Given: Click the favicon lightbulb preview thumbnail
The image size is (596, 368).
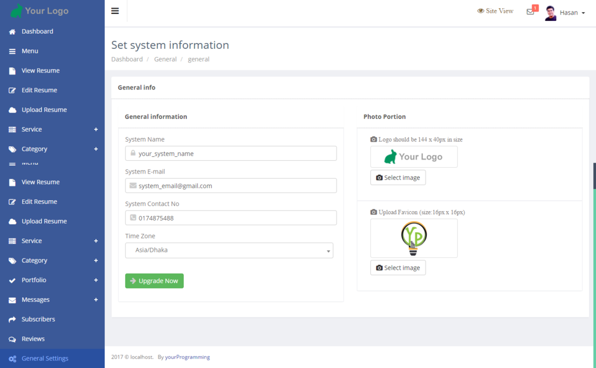Looking at the screenshot, I should click(x=414, y=238).
